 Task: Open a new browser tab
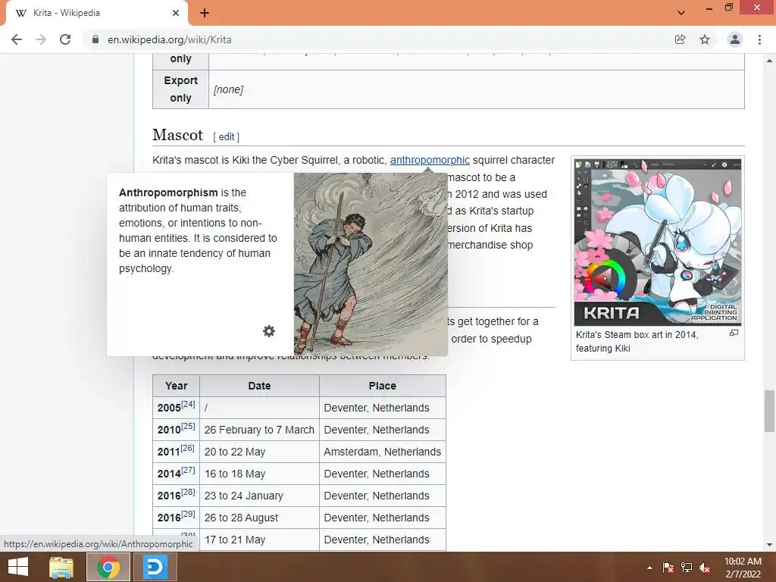[205, 13]
